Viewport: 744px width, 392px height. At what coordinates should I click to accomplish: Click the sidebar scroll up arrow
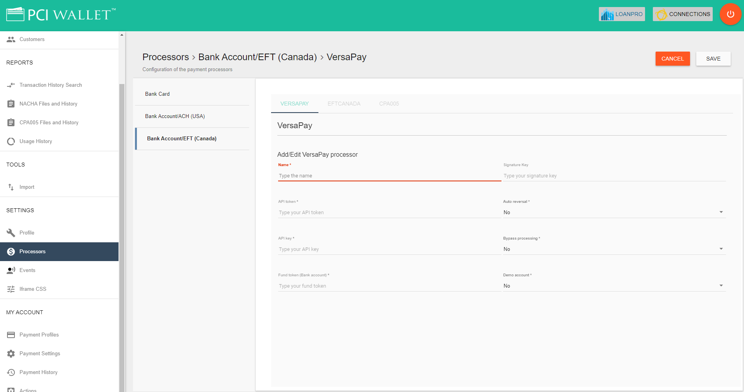click(x=122, y=35)
